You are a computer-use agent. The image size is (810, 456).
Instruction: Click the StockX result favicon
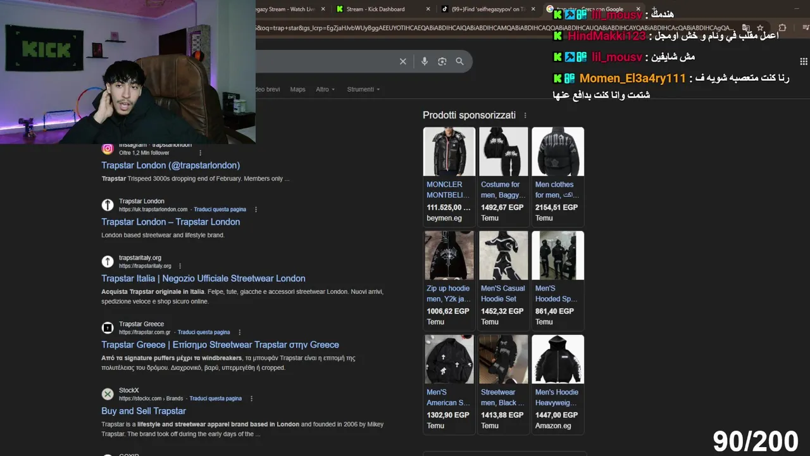108,394
